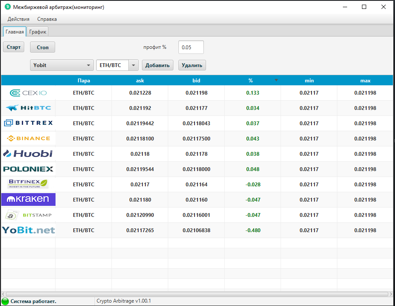Open the Действия menu

click(18, 19)
